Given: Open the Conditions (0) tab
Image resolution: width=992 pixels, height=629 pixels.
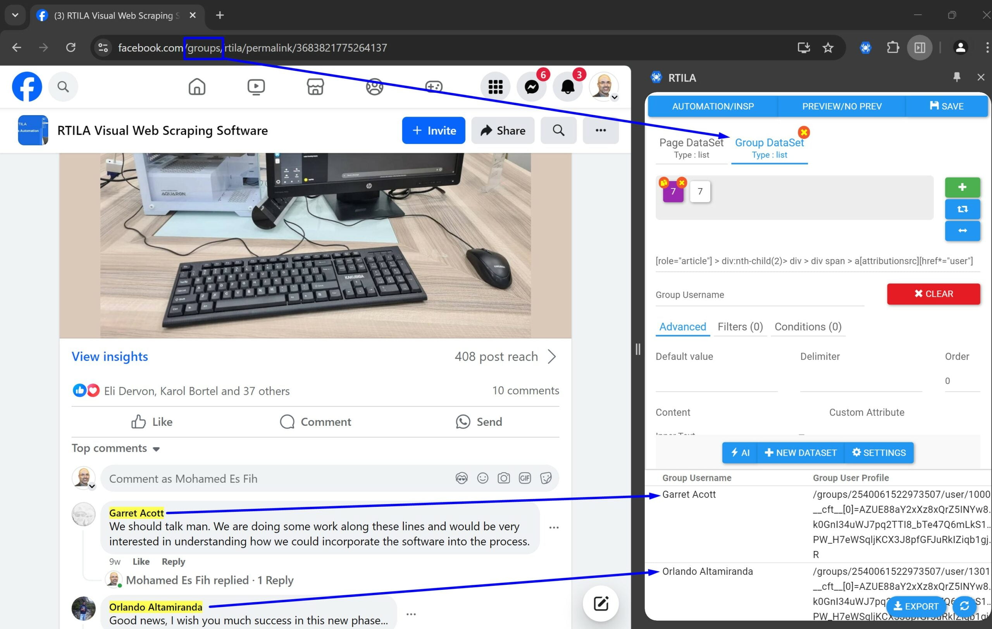Looking at the screenshot, I should pos(808,327).
